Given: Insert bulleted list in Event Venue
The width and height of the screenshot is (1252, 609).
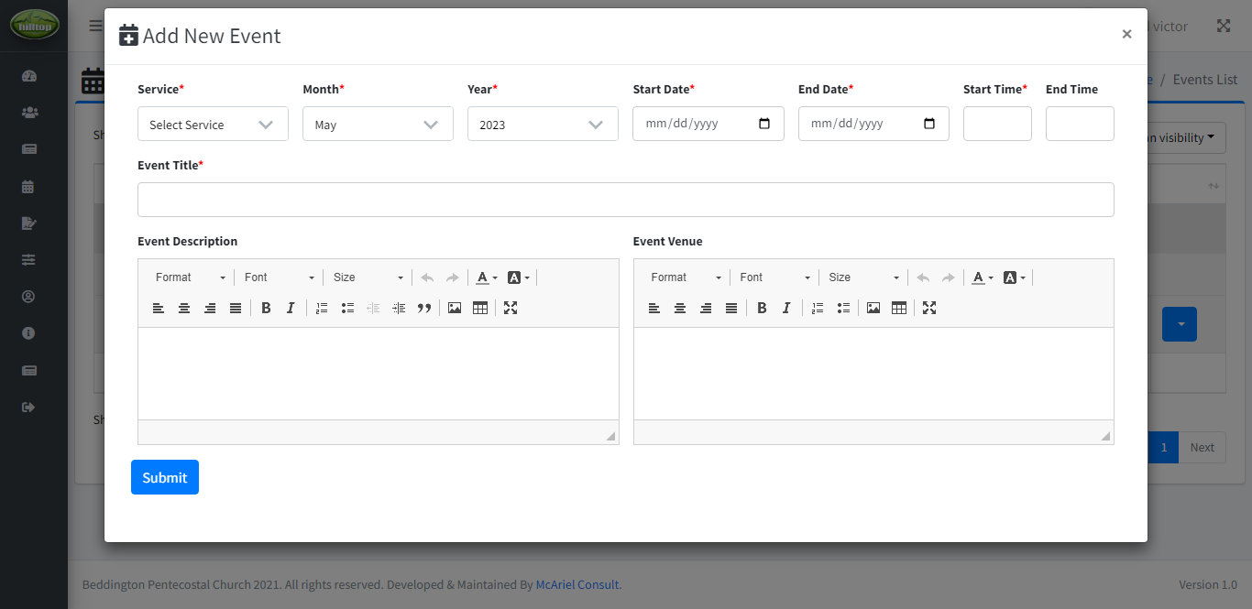Looking at the screenshot, I should [843, 308].
